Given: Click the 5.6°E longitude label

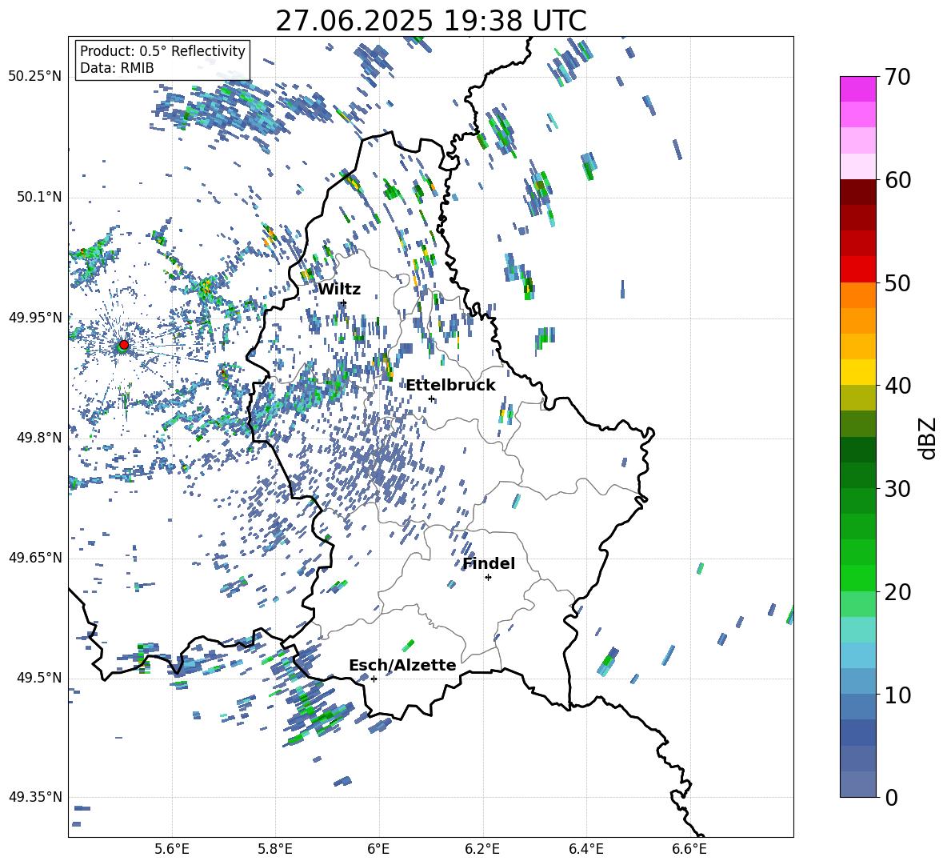Looking at the screenshot, I should click(x=172, y=849).
